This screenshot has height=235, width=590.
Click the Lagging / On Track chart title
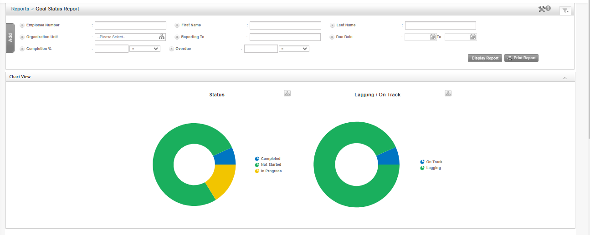tap(377, 95)
